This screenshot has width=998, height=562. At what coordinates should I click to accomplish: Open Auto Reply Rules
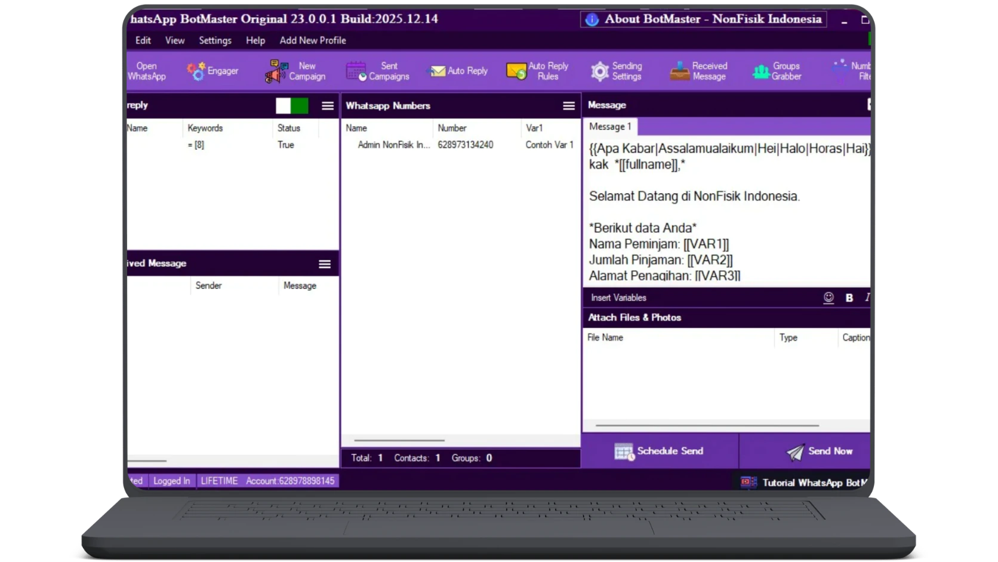point(538,71)
